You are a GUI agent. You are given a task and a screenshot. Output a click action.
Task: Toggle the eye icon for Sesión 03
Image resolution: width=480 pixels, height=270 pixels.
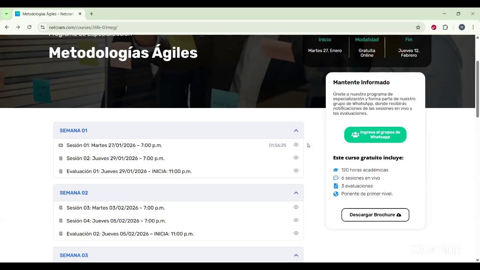(x=296, y=207)
